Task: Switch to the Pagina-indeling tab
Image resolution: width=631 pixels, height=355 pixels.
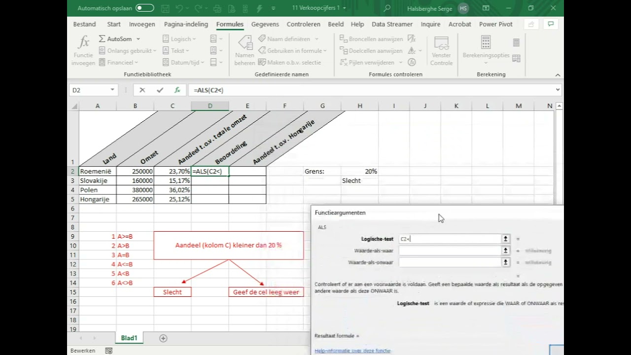Action: coord(187,24)
